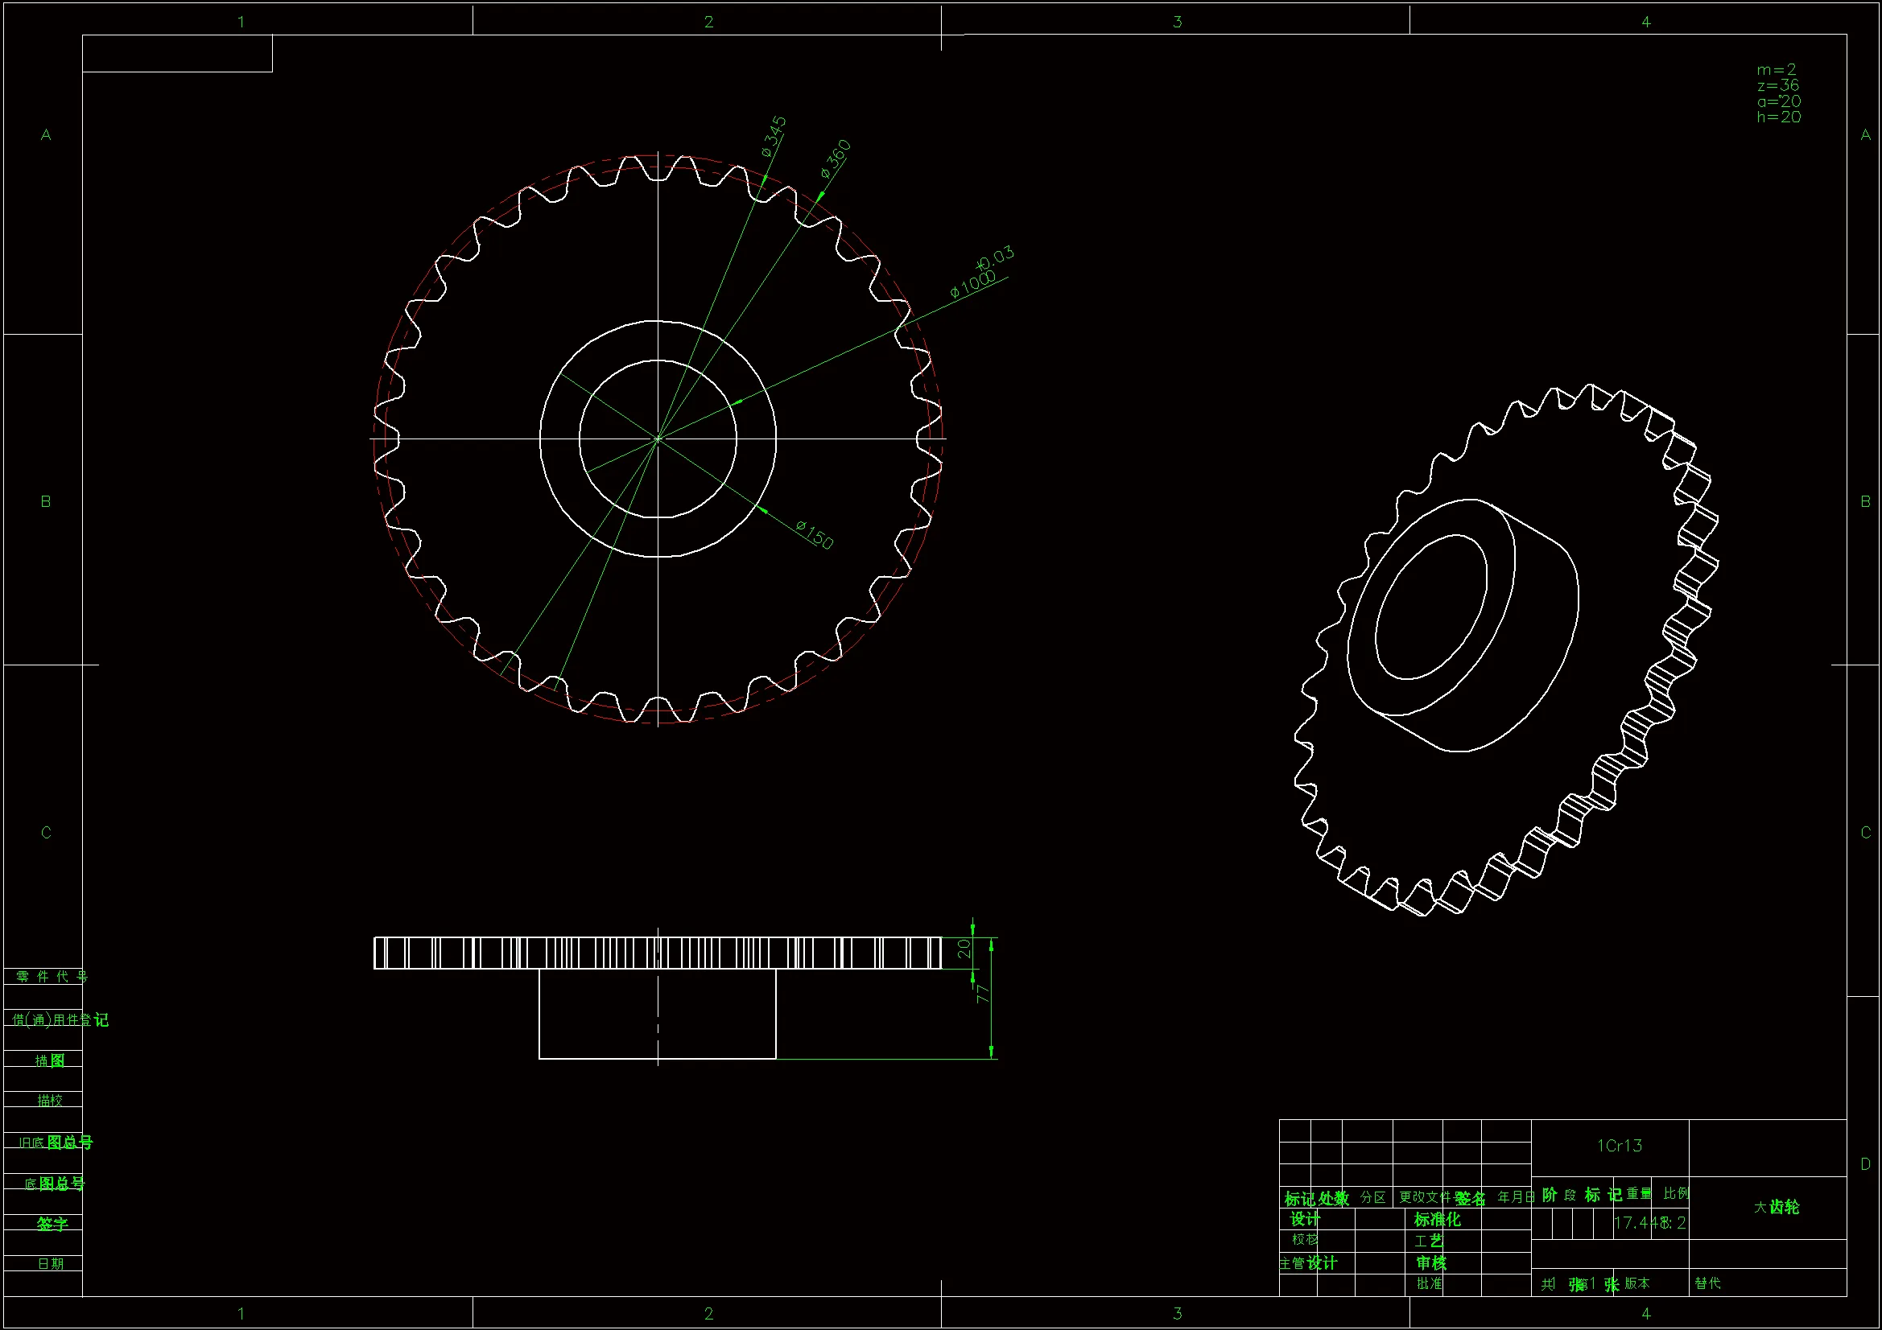Viewport: 1882px width, 1330px height.
Task: Click the 批准 title block label
Action: [1430, 1283]
